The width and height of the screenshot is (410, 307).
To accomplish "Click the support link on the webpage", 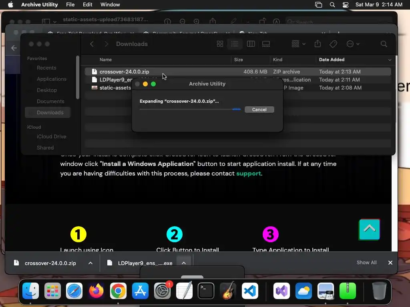I will tap(248, 173).
